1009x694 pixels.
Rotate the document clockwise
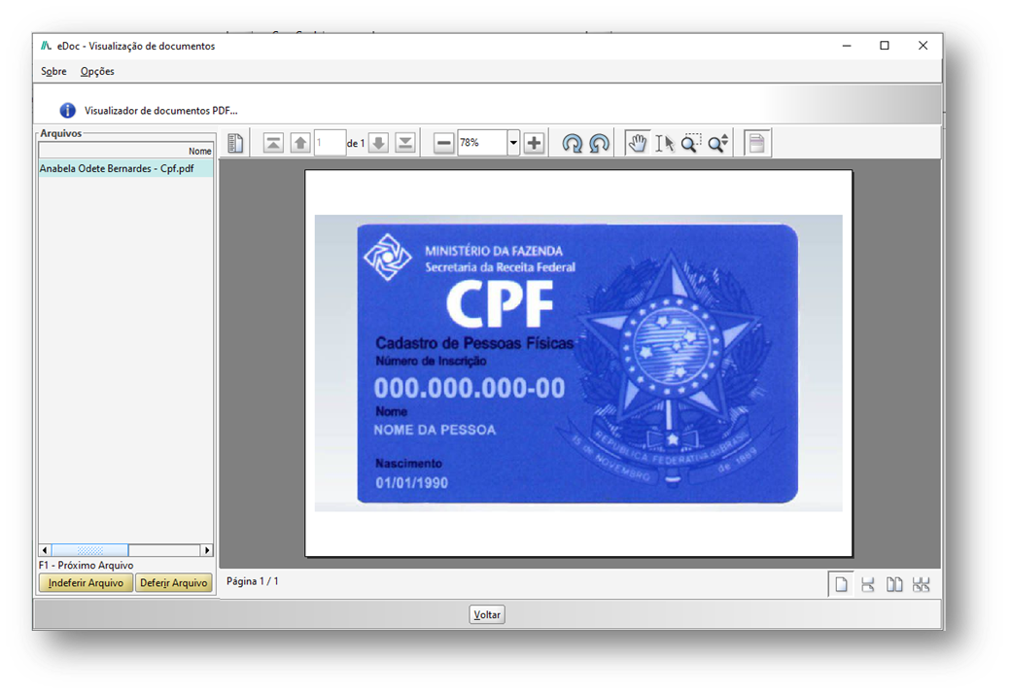pos(573,143)
